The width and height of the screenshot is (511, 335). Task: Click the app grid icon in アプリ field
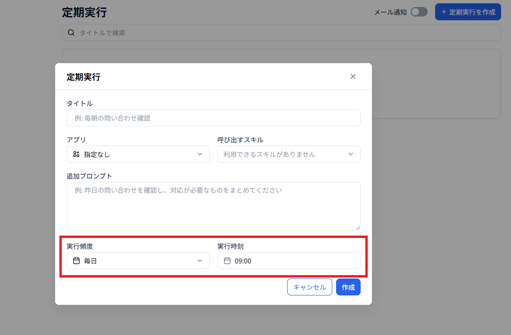tap(76, 154)
